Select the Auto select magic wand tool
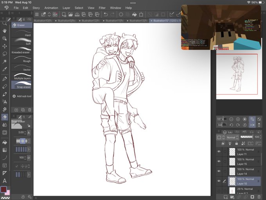Viewport: 266px width, 200px height. click(x=5, y=62)
